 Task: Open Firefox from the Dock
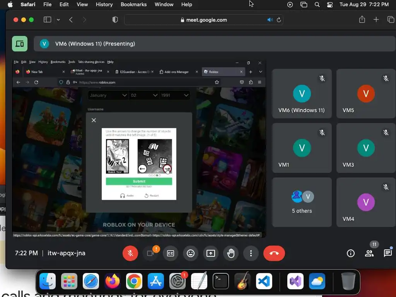113,281
